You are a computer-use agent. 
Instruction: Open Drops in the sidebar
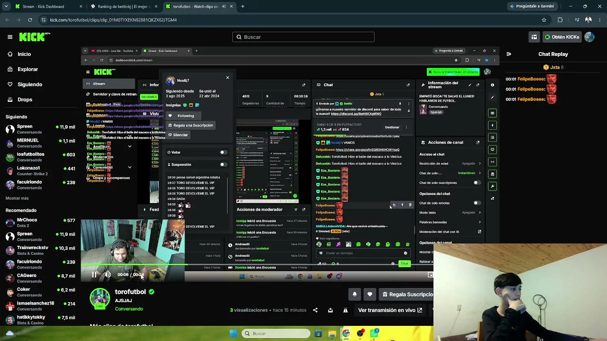(x=25, y=99)
